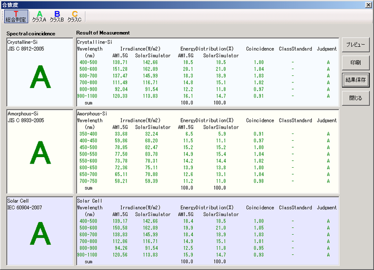Click Solar Cell coincidence value 0.93

[259, 255]
